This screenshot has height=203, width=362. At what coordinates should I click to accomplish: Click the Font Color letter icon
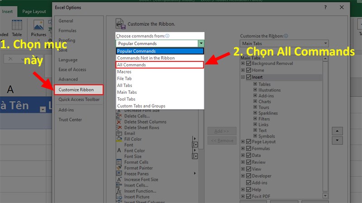point(119,151)
